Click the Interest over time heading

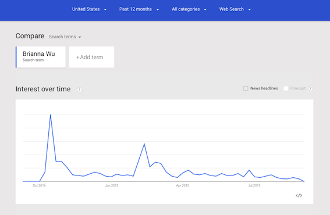point(43,89)
